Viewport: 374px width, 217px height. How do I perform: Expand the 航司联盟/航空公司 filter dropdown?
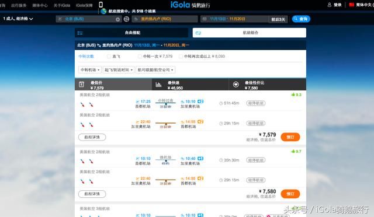click(x=155, y=70)
